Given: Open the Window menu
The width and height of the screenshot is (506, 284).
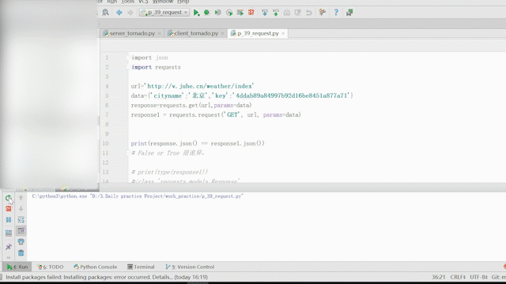Looking at the screenshot, I should coord(163,2).
